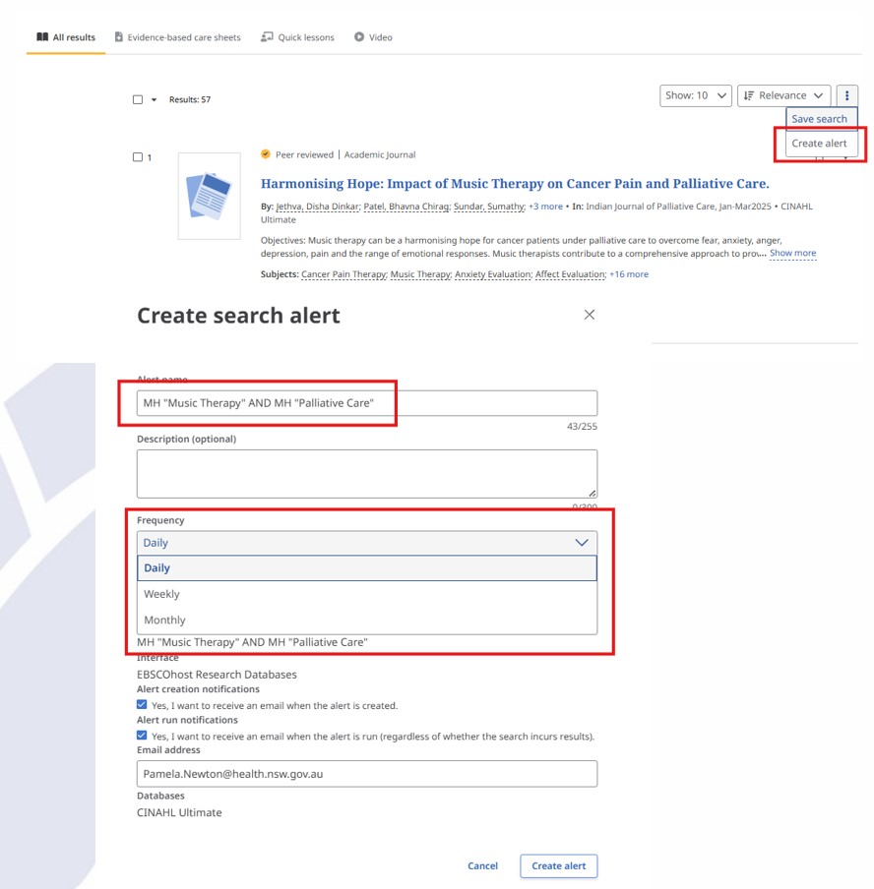874x889 pixels.
Task: Open the Show: 10 results dropdown
Action: pos(696,95)
